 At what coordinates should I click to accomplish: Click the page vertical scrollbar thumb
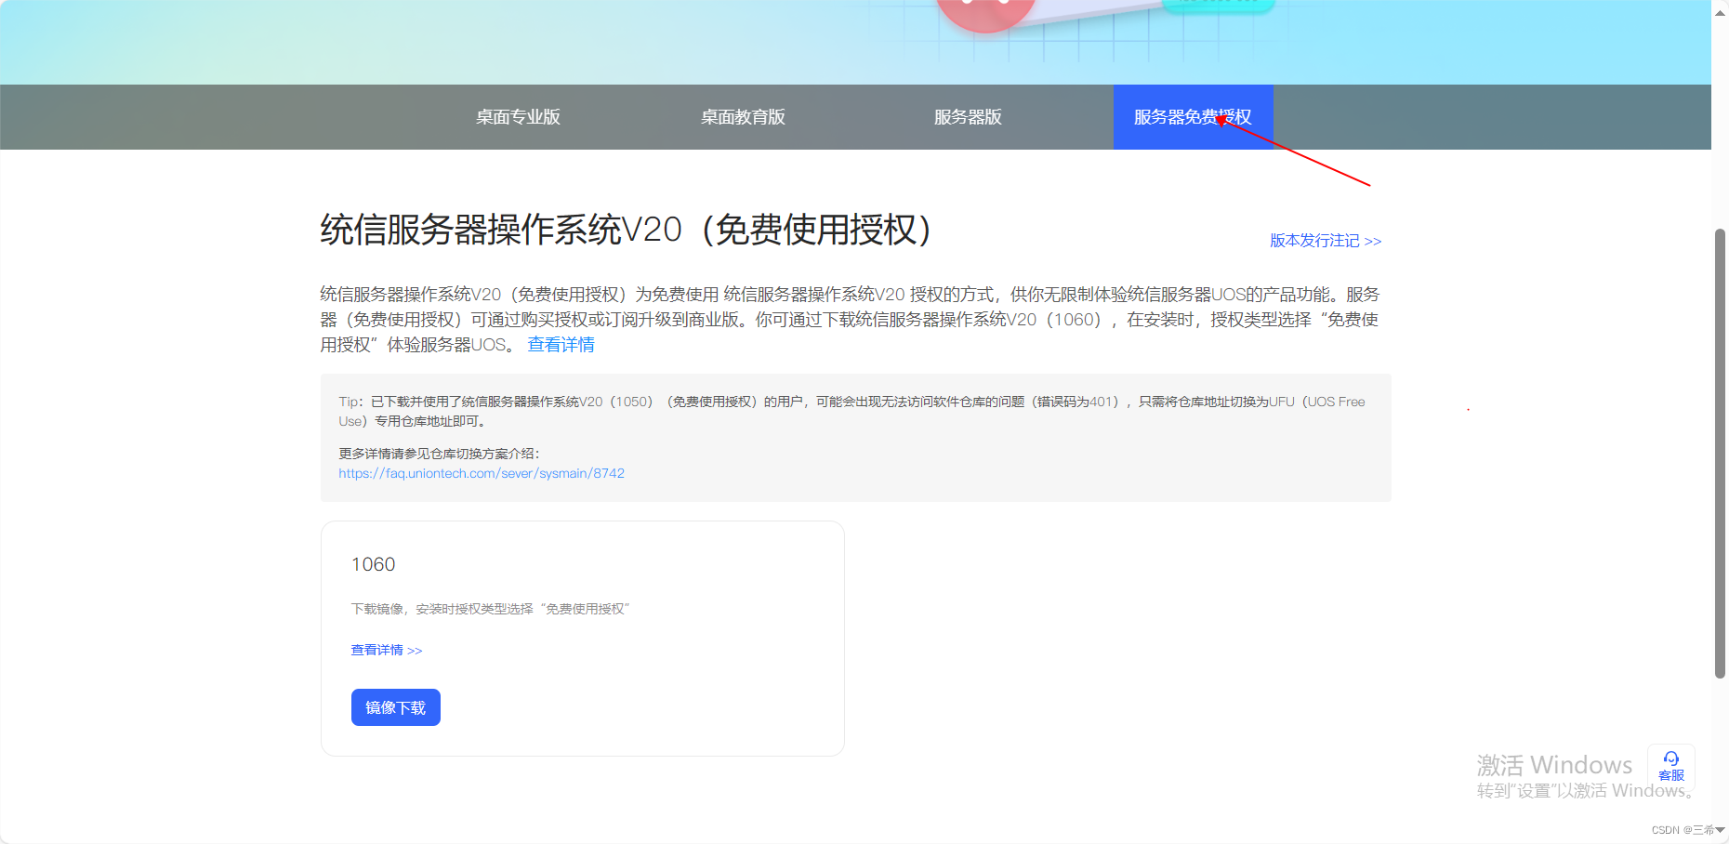1720,453
